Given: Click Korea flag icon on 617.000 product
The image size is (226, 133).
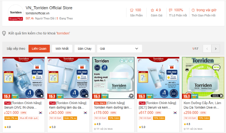Looking at the screenshot, I should [x=175, y=113].
